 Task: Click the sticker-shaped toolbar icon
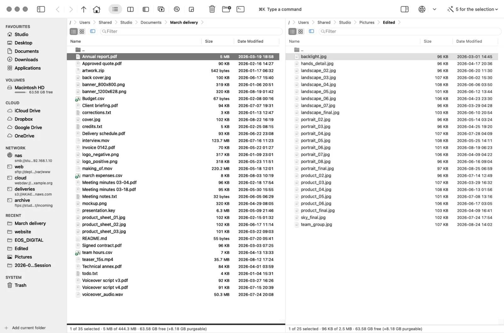(x=191, y=9)
